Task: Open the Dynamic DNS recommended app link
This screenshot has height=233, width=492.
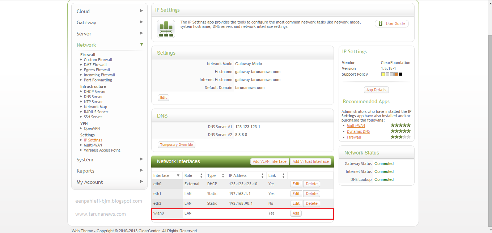Action: [x=358, y=131]
